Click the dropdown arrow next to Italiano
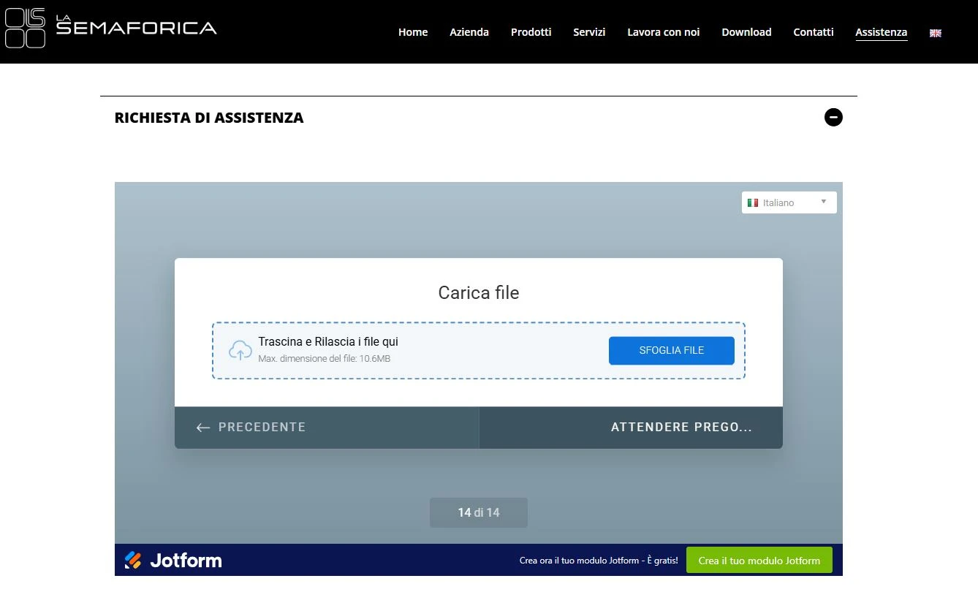This screenshot has height=611, width=978. click(822, 202)
